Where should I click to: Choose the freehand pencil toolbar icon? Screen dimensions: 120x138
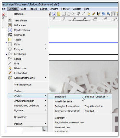pyautogui.click(x=94, y=14)
